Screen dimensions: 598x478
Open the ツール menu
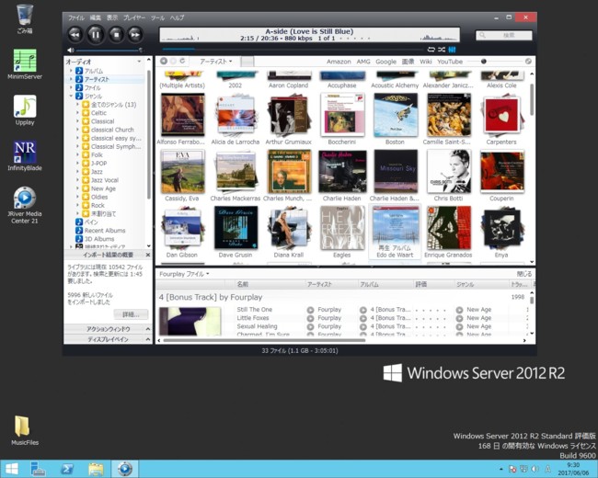(157, 17)
